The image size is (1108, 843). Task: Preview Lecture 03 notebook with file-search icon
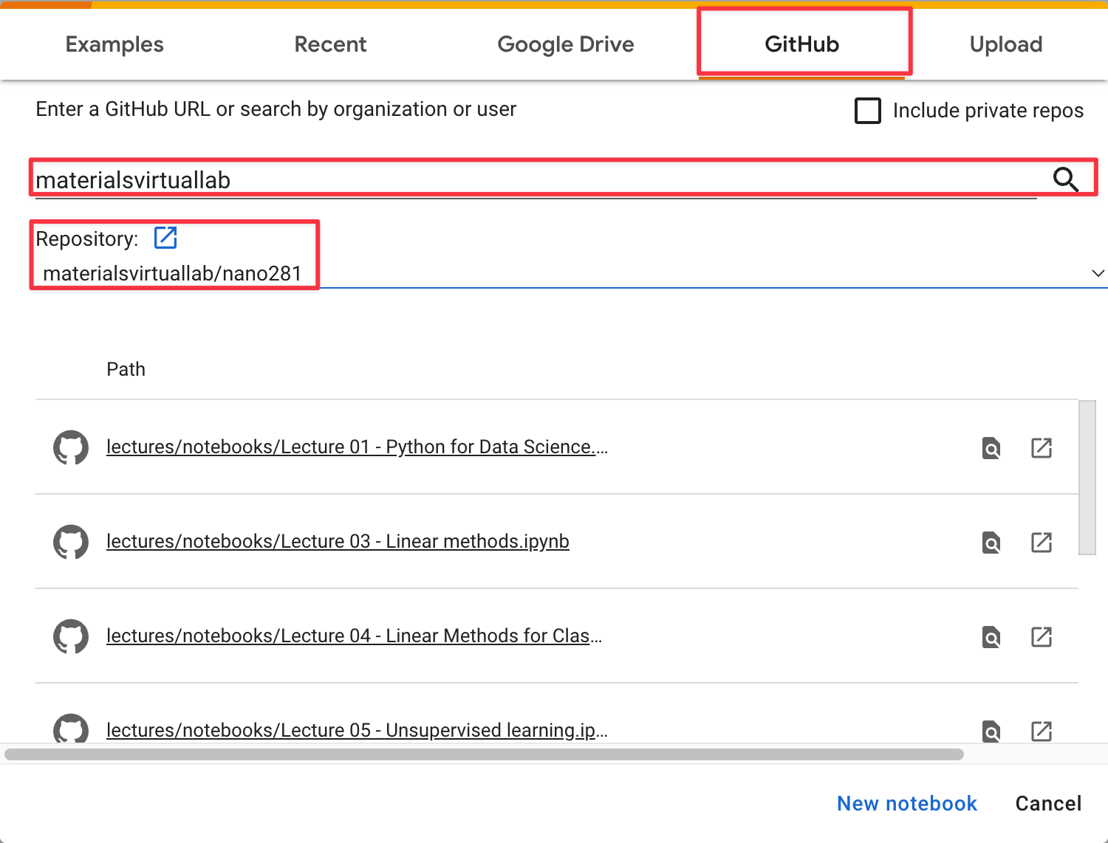point(991,543)
